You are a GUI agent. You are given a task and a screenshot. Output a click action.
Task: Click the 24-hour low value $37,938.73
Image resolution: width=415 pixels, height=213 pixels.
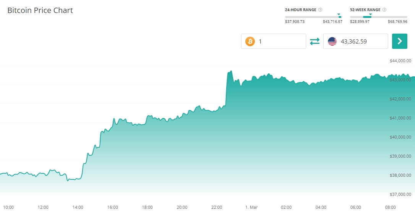click(x=295, y=22)
